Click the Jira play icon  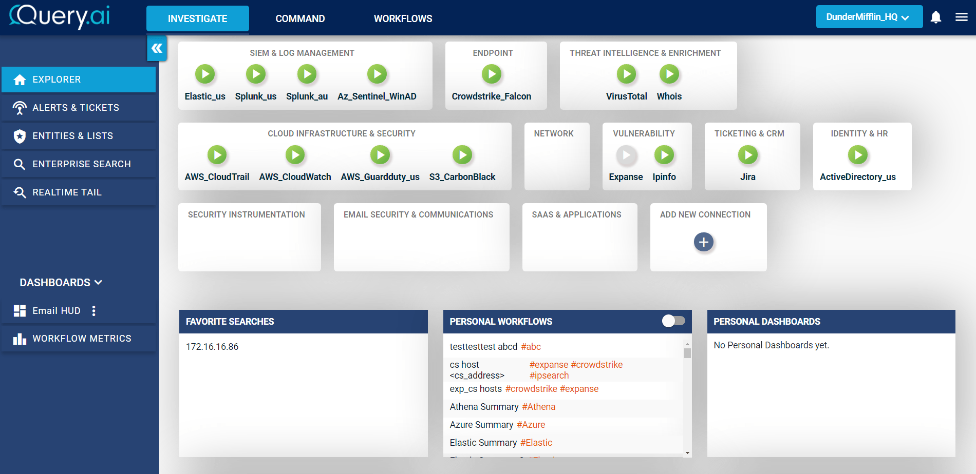point(748,155)
